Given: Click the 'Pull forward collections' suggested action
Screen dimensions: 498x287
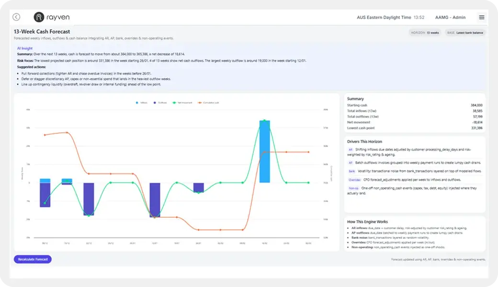Looking at the screenshot, I should tap(86, 74).
